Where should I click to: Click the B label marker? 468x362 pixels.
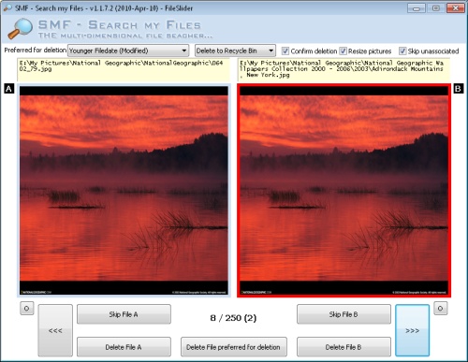[x=458, y=89]
